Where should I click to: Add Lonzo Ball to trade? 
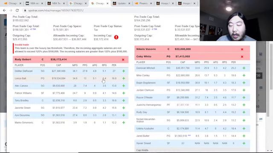point(124,78)
